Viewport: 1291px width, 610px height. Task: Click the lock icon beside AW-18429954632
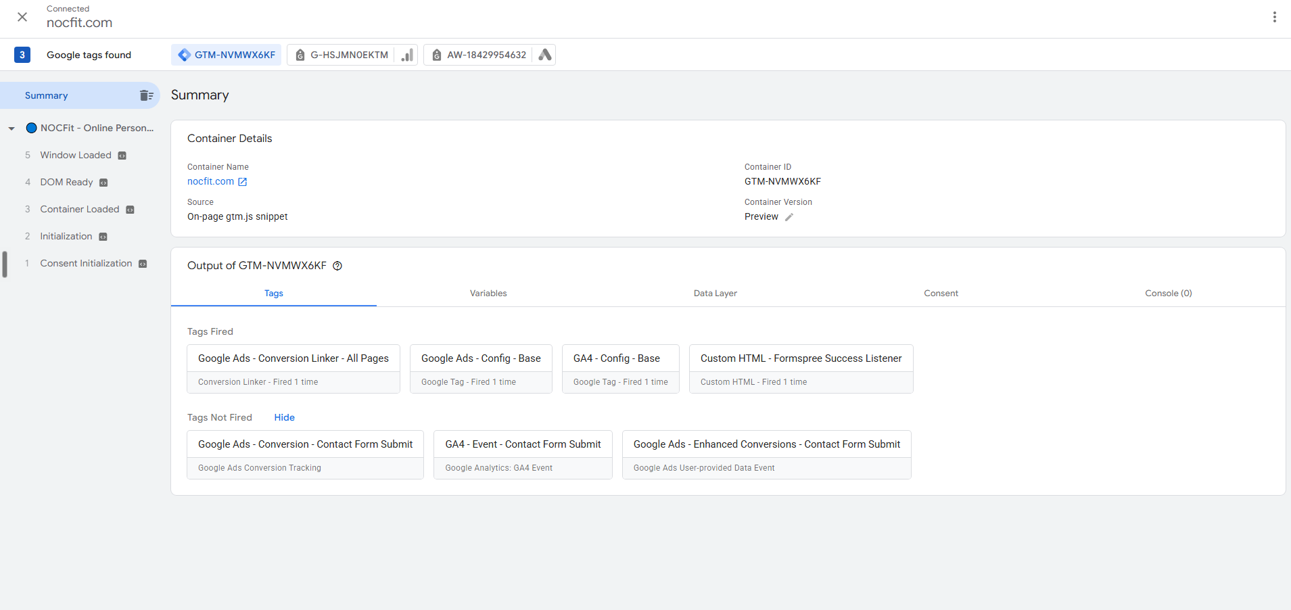[437, 55]
